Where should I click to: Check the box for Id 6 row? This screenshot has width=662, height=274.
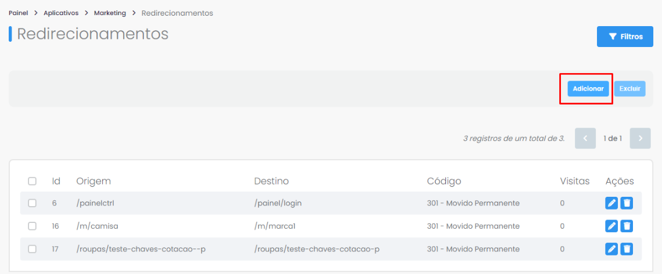pyautogui.click(x=32, y=203)
